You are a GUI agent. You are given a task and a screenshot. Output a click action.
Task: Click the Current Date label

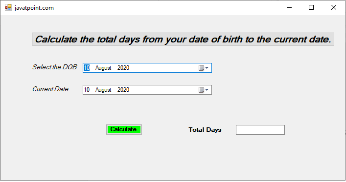point(50,89)
